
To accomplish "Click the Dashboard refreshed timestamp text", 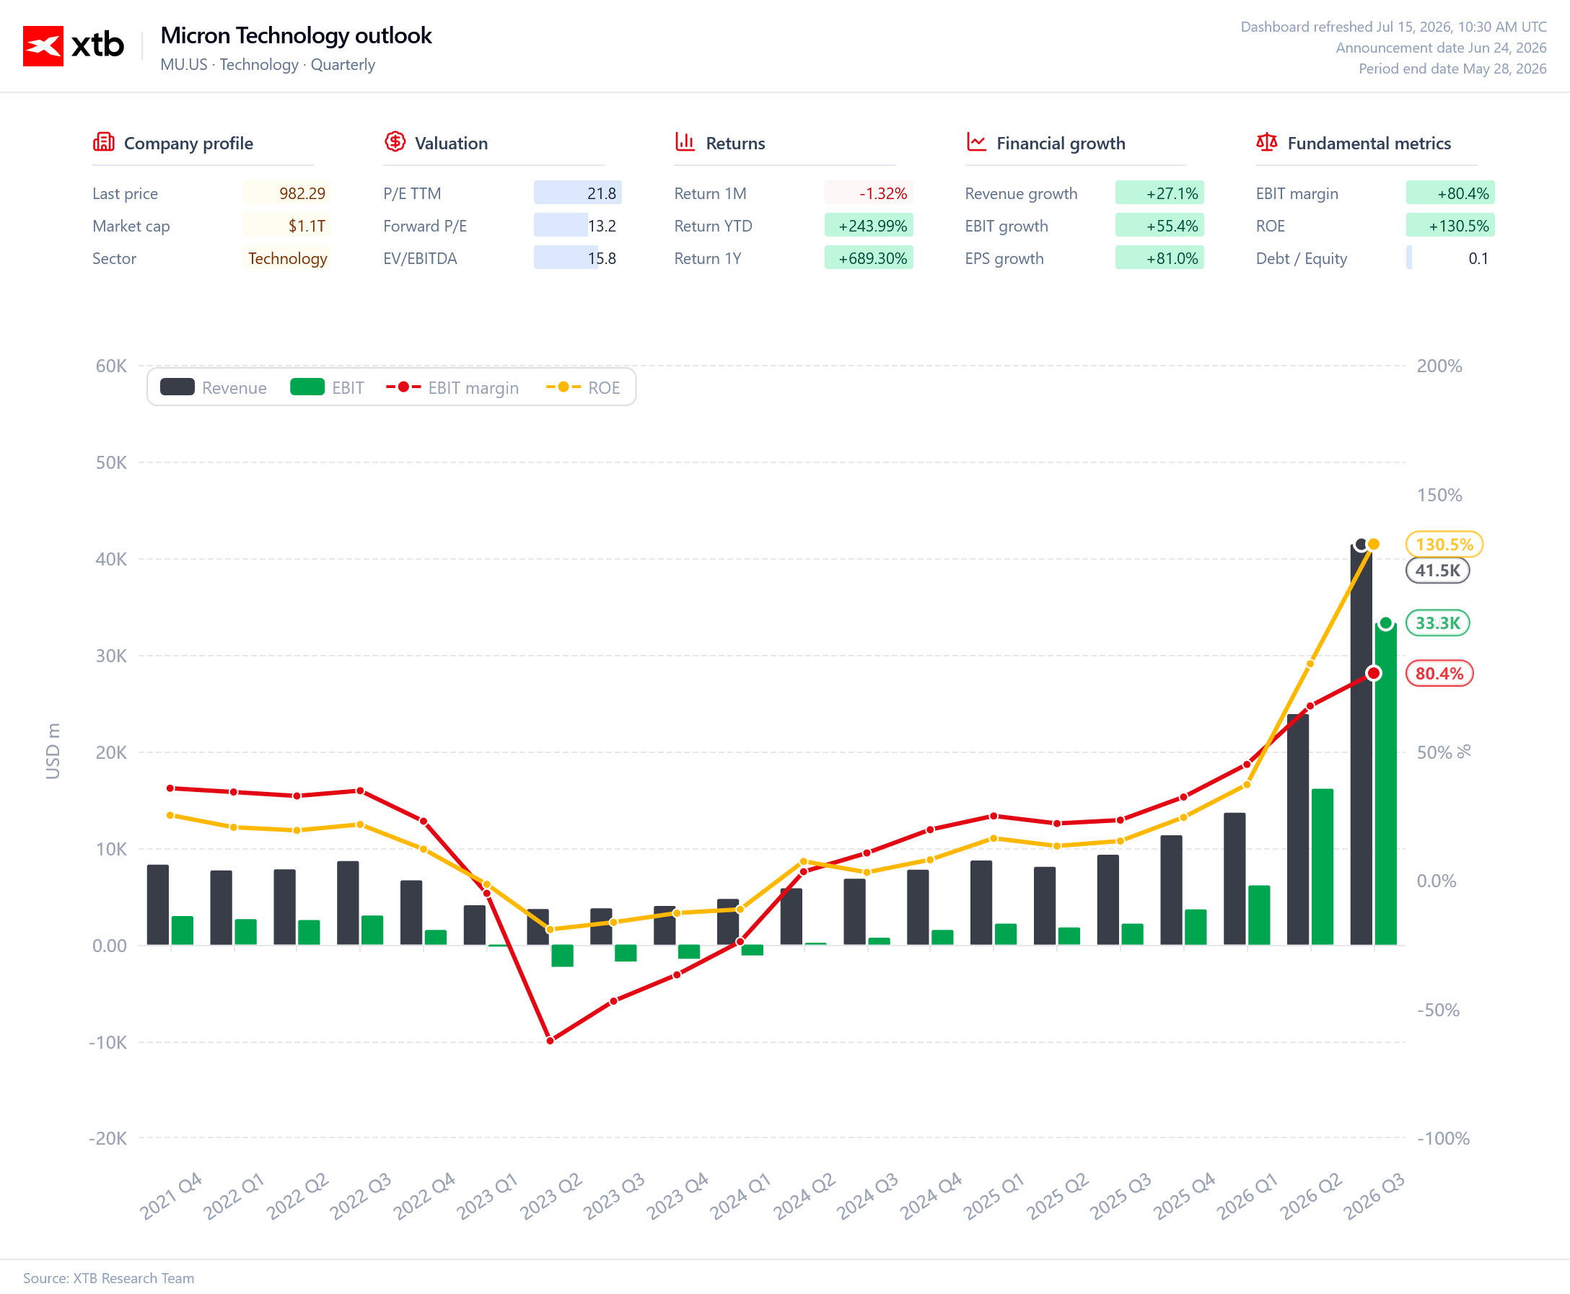I will pyautogui.click(x=1393, y=27).
